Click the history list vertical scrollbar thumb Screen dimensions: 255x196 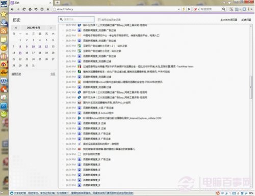tap(251, 87)
